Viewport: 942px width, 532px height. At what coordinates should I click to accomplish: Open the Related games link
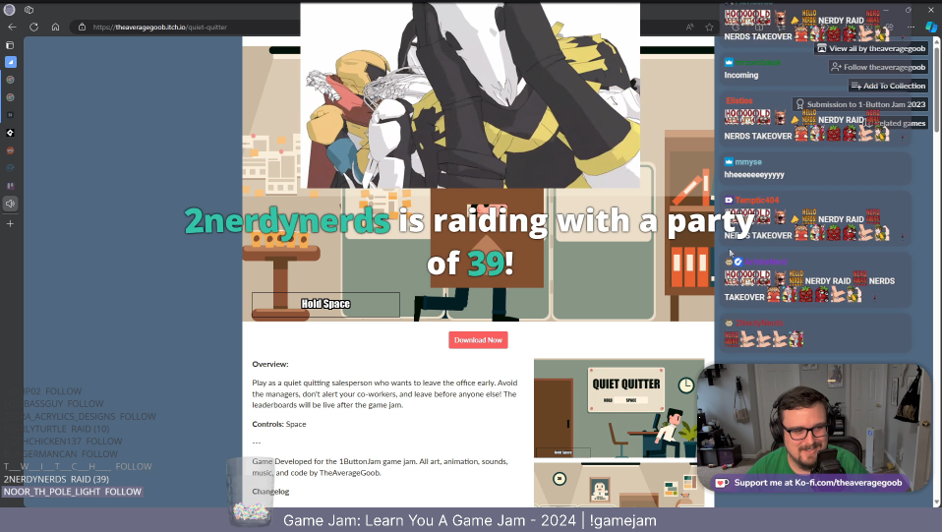(895, 123)
